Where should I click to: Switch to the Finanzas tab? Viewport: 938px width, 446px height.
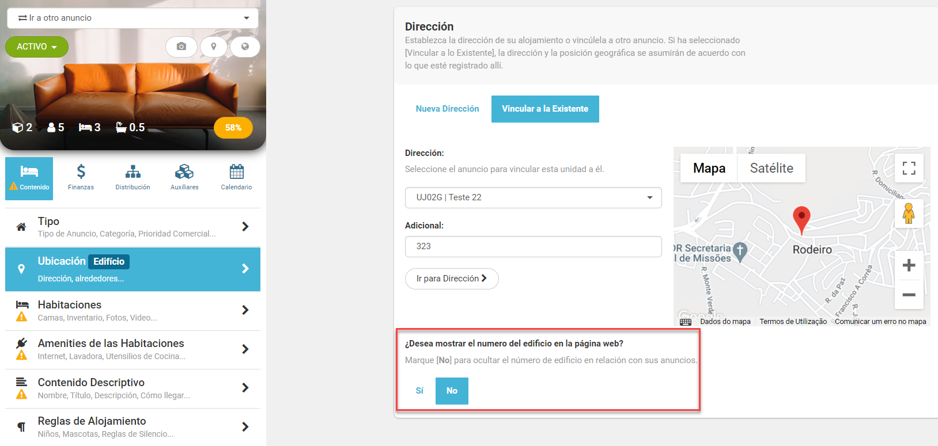(x=81, y=178)
